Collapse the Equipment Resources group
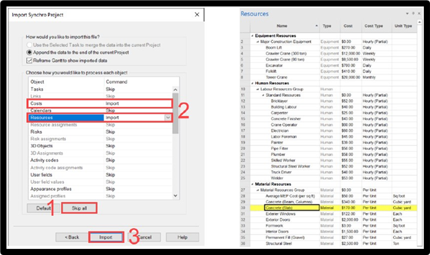The image size is (430, 255). 252,36
